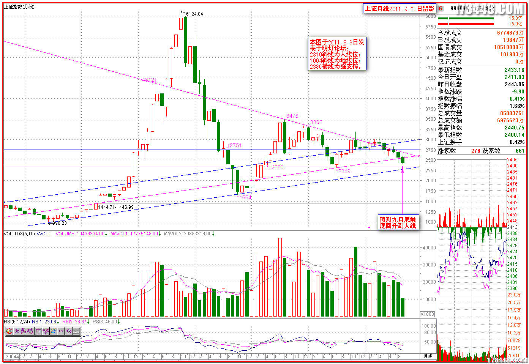Click the 今日开盘 value 2411.83
The width and height of the screenshot is (529, 364).
(x=515, y=77)
